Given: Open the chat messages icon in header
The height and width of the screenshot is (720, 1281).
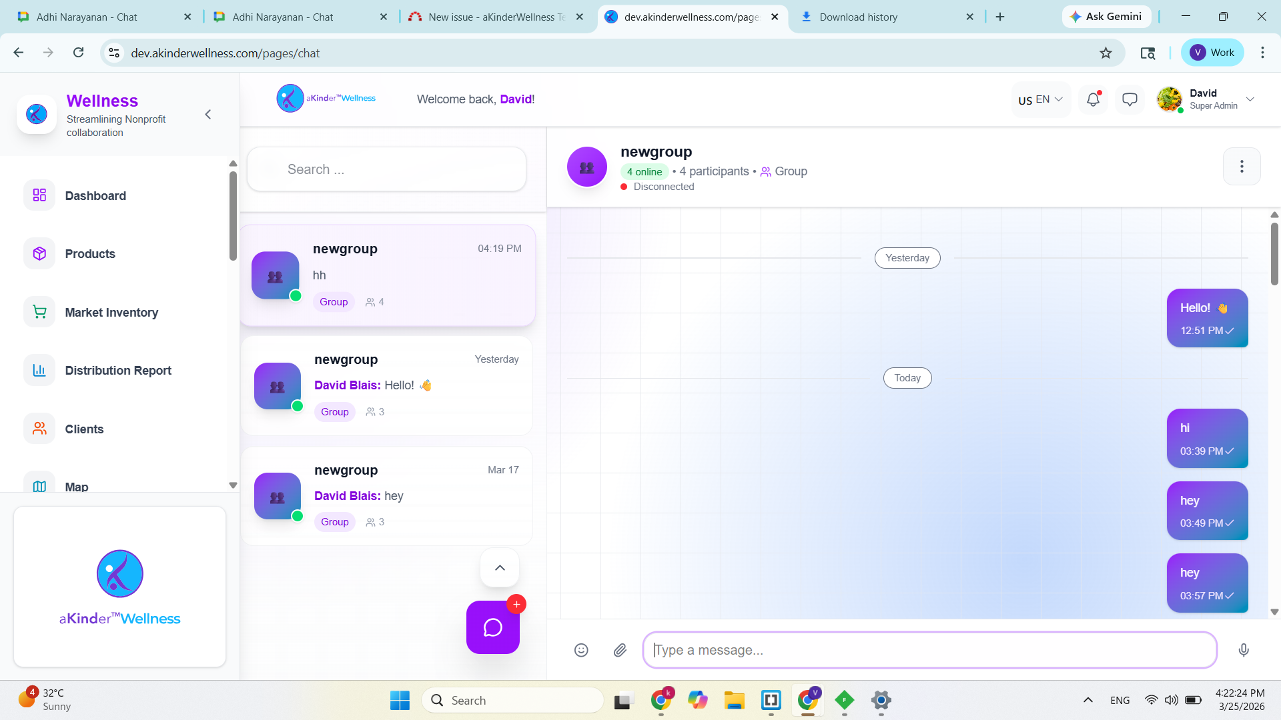Looking at the screenshot, I should pyautogui.click(x=1130, y=100).
